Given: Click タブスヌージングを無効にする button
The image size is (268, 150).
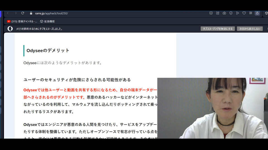Looking at the screenshot, I should pos(217,29).
